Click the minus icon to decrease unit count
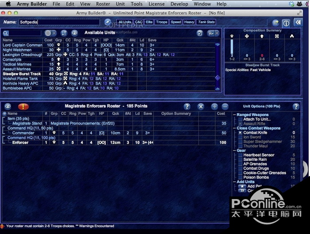The width and height of the screenshot is (310, 234). tap(225, 107)
